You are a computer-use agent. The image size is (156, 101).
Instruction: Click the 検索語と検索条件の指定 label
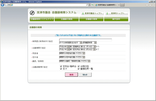[43, 41]
